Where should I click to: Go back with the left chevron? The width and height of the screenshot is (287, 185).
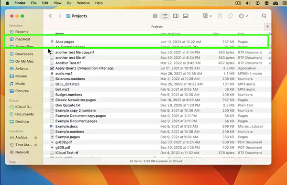click(51, 16)
